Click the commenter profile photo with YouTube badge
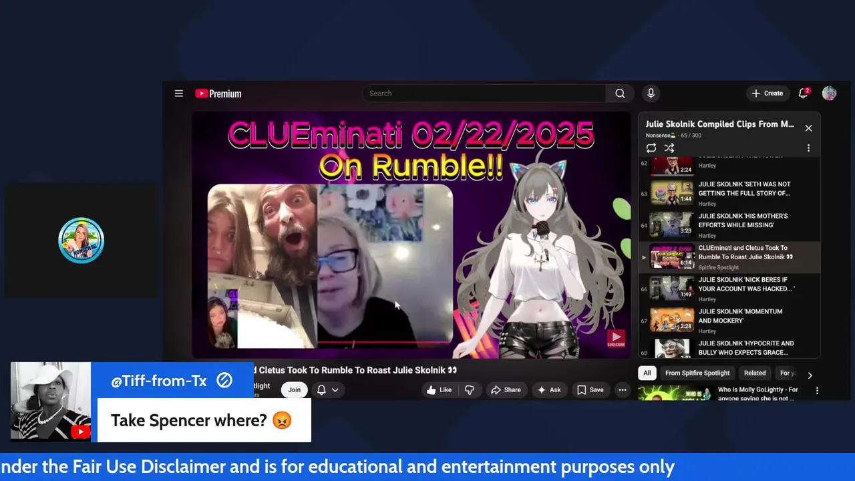 (51, 402)
